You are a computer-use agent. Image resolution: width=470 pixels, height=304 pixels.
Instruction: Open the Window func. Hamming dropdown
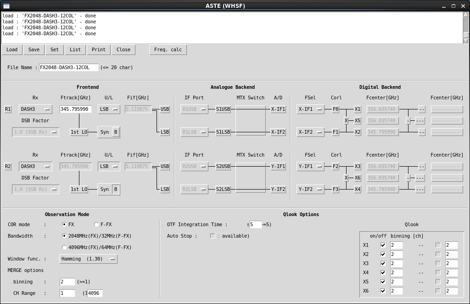tap(88, 259)
